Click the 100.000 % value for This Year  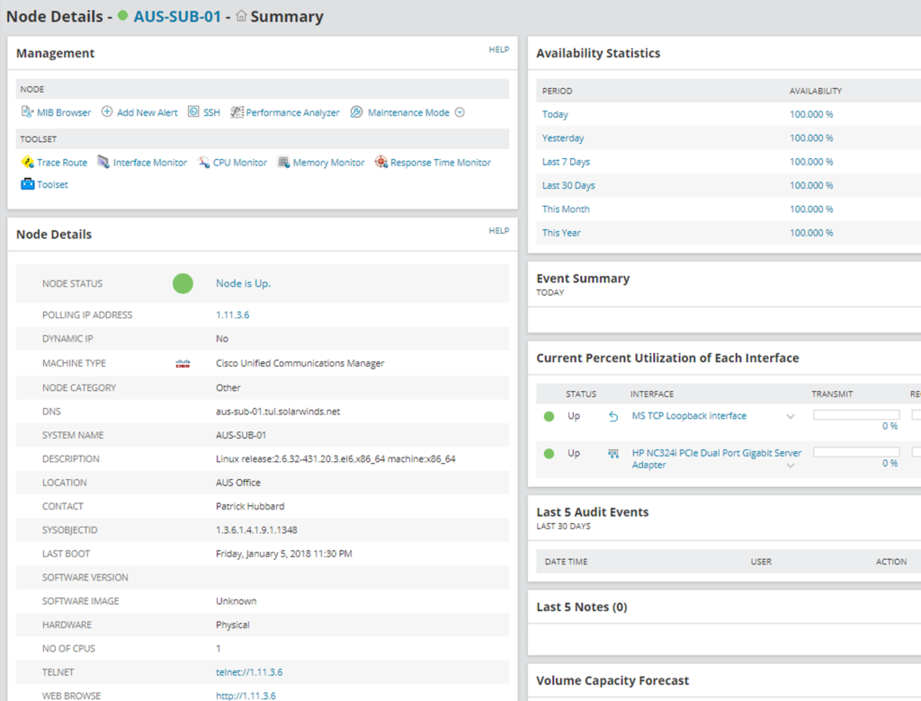811,233
